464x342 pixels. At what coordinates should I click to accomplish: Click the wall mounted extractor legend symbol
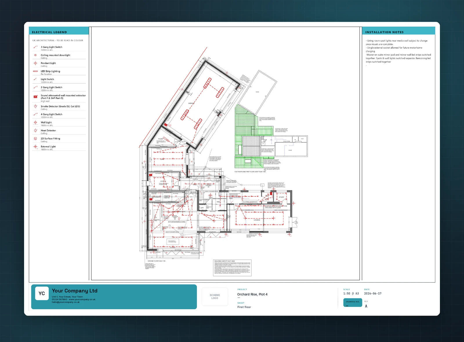point(35,97)
